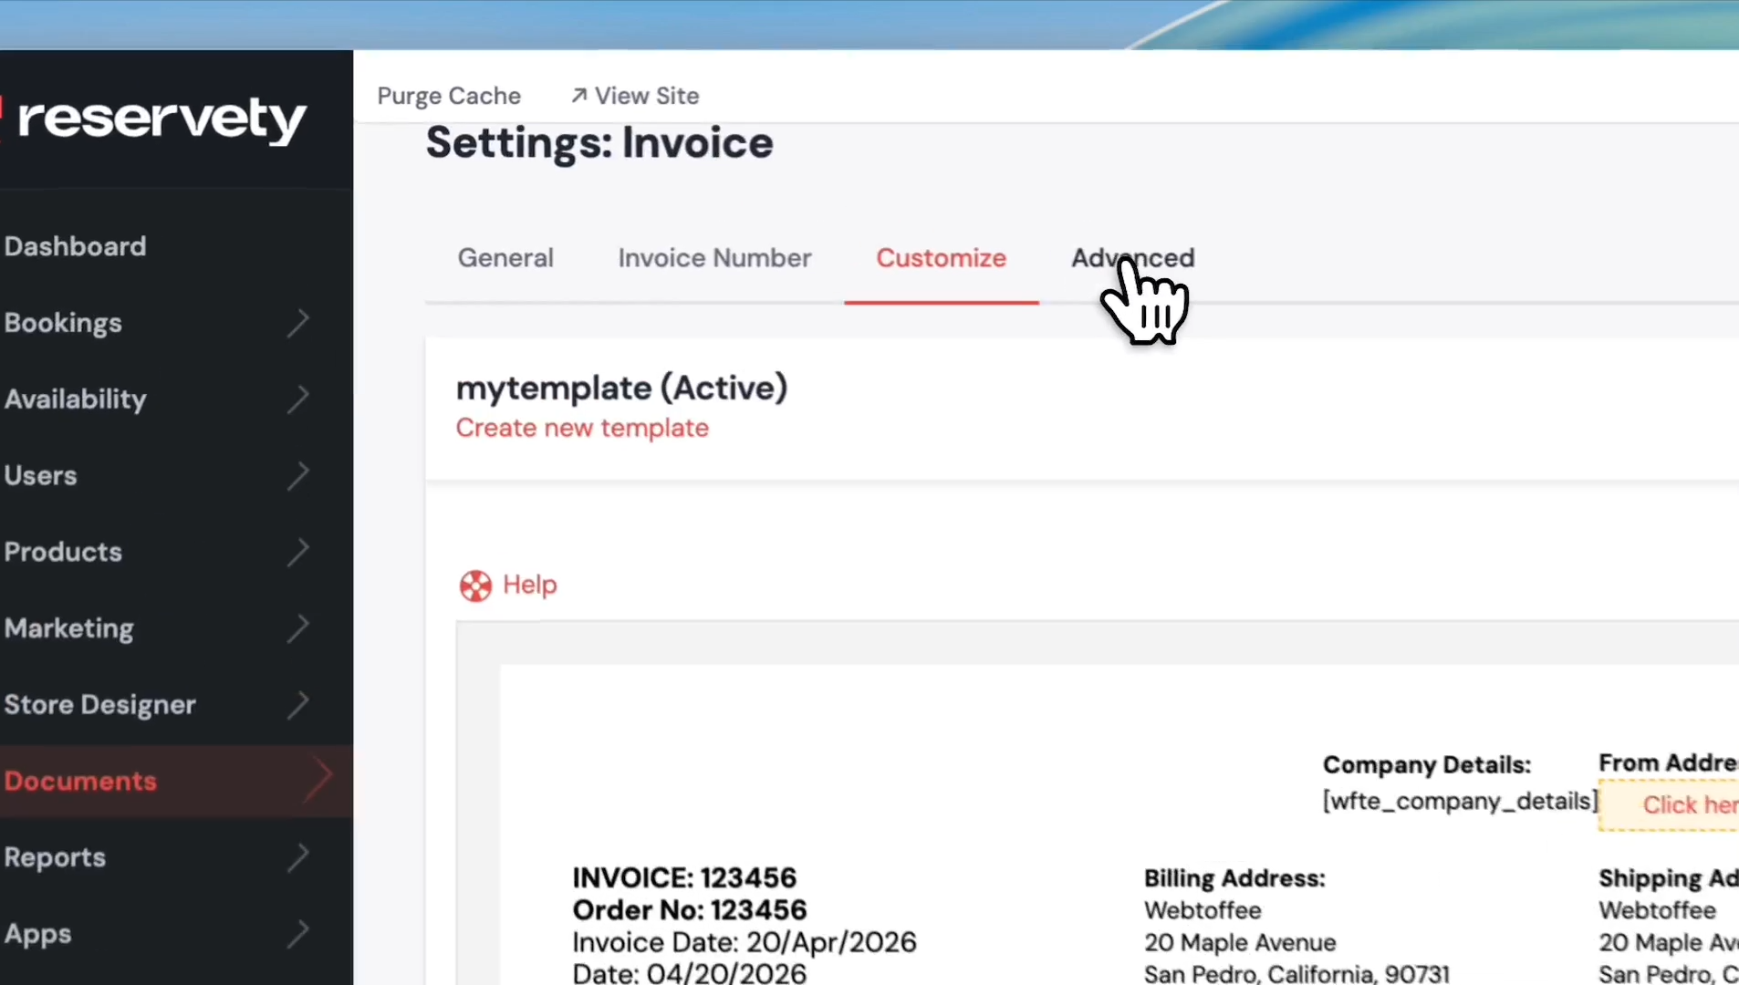Select the Advanced tab
This screenshot has width=1739, height=985.
[x=1132, y=258]
